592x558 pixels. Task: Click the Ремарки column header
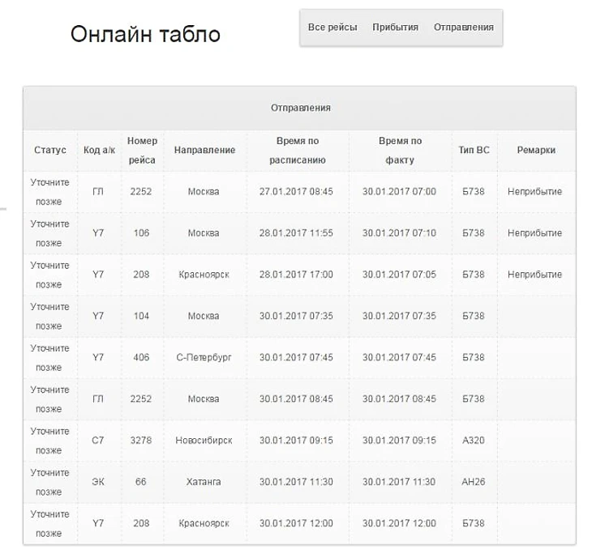point(536,150)
